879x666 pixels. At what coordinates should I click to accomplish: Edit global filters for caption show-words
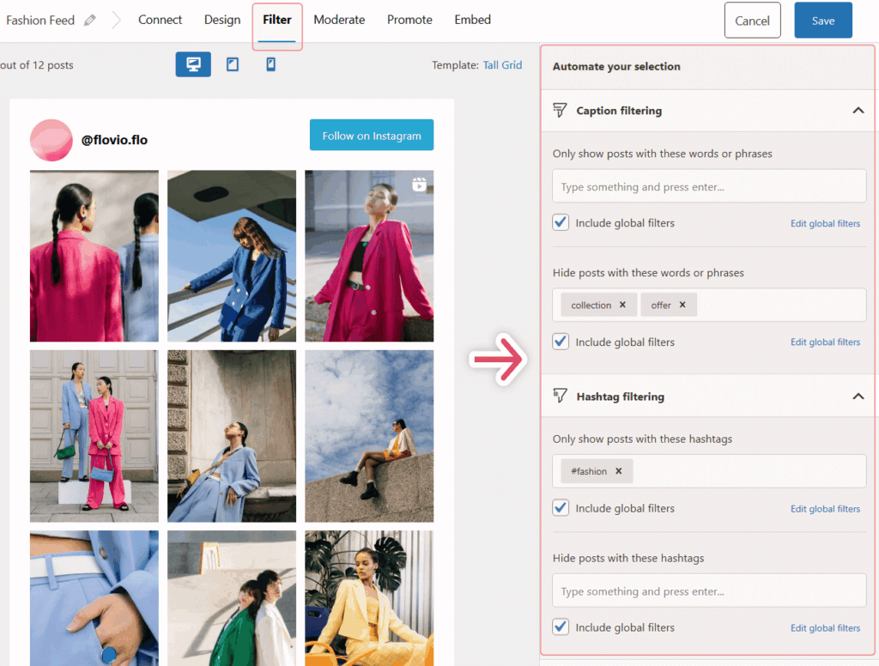pos(825,223)
